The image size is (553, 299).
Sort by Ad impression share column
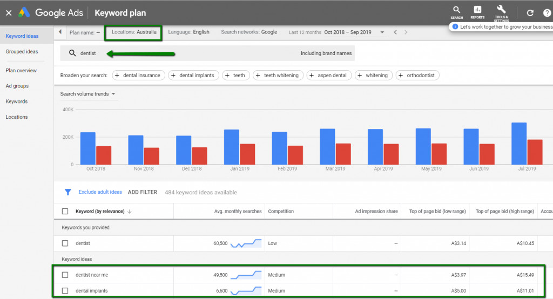click(x=376, y=212)
